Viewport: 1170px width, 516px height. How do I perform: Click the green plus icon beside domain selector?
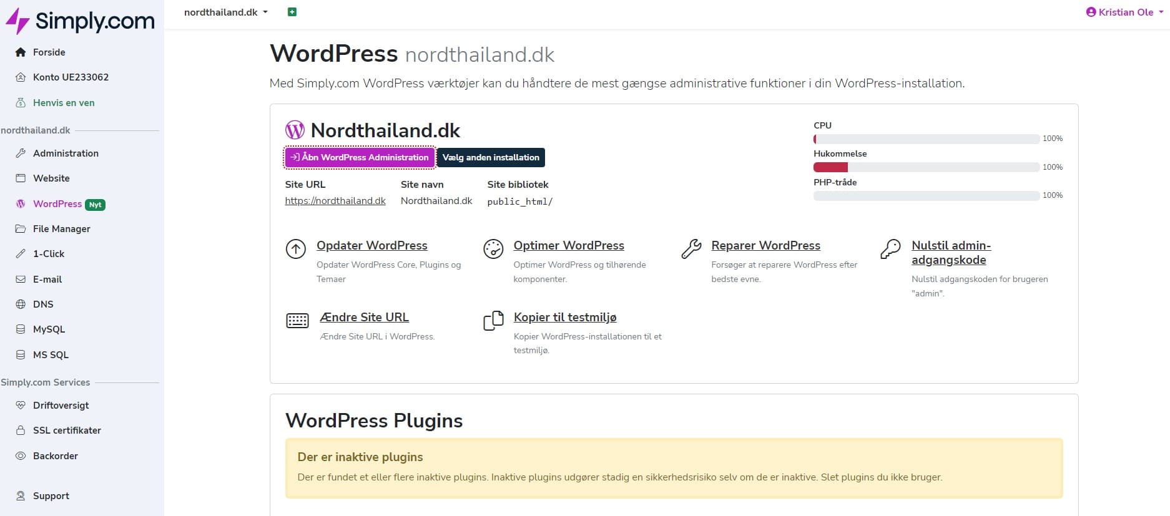292,12
